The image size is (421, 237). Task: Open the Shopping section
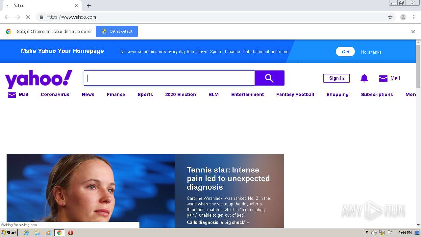337,94
